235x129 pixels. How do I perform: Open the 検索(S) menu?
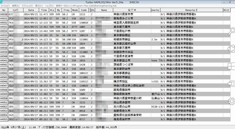pos(15,6)
